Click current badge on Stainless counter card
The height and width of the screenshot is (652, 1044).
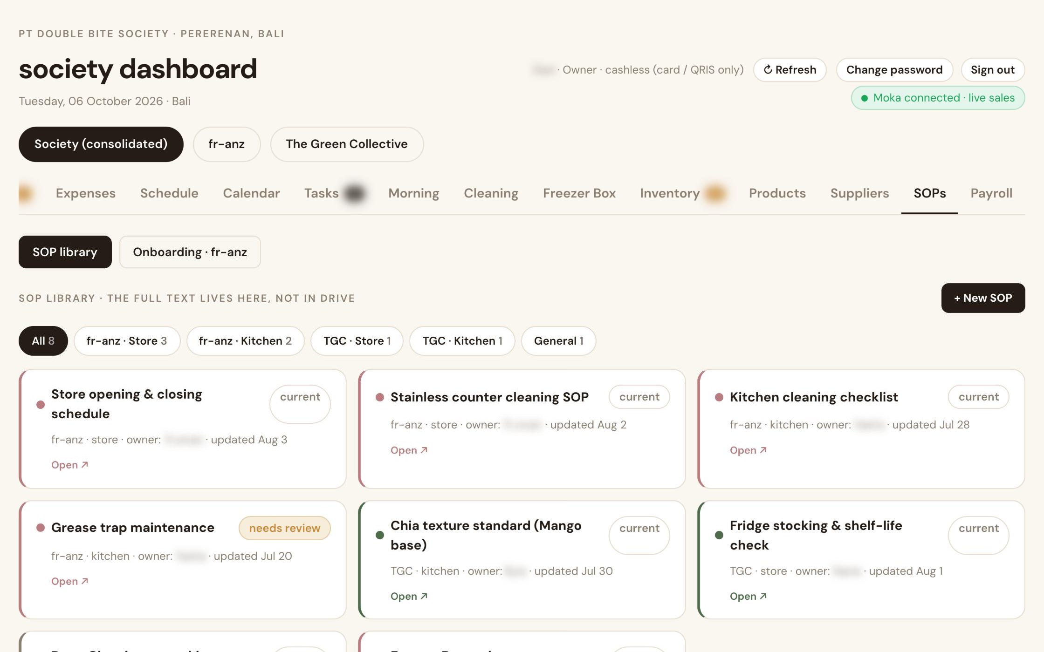pyautogui.click(x=639, y=397)
